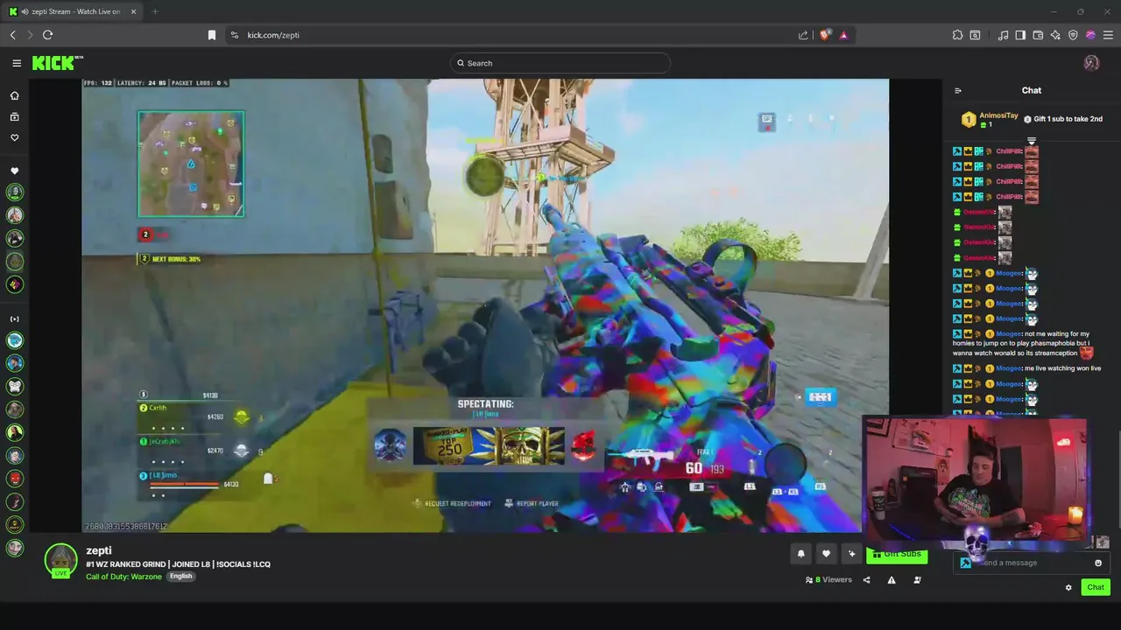Click the bookmark icon in the address bar
The width and height of the screenshot is (1121, 630).
click(212, 35)
